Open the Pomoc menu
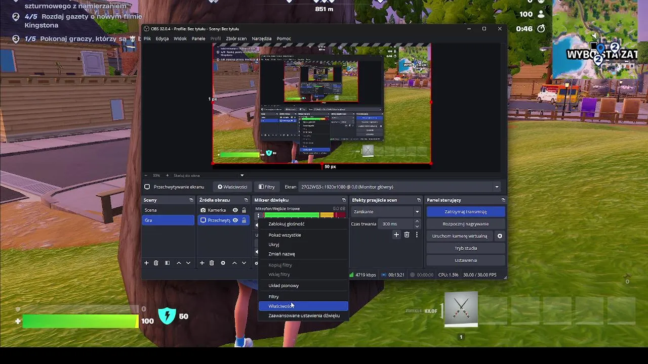The width and height of the screenshot is (648, 364). coord(283,38)
